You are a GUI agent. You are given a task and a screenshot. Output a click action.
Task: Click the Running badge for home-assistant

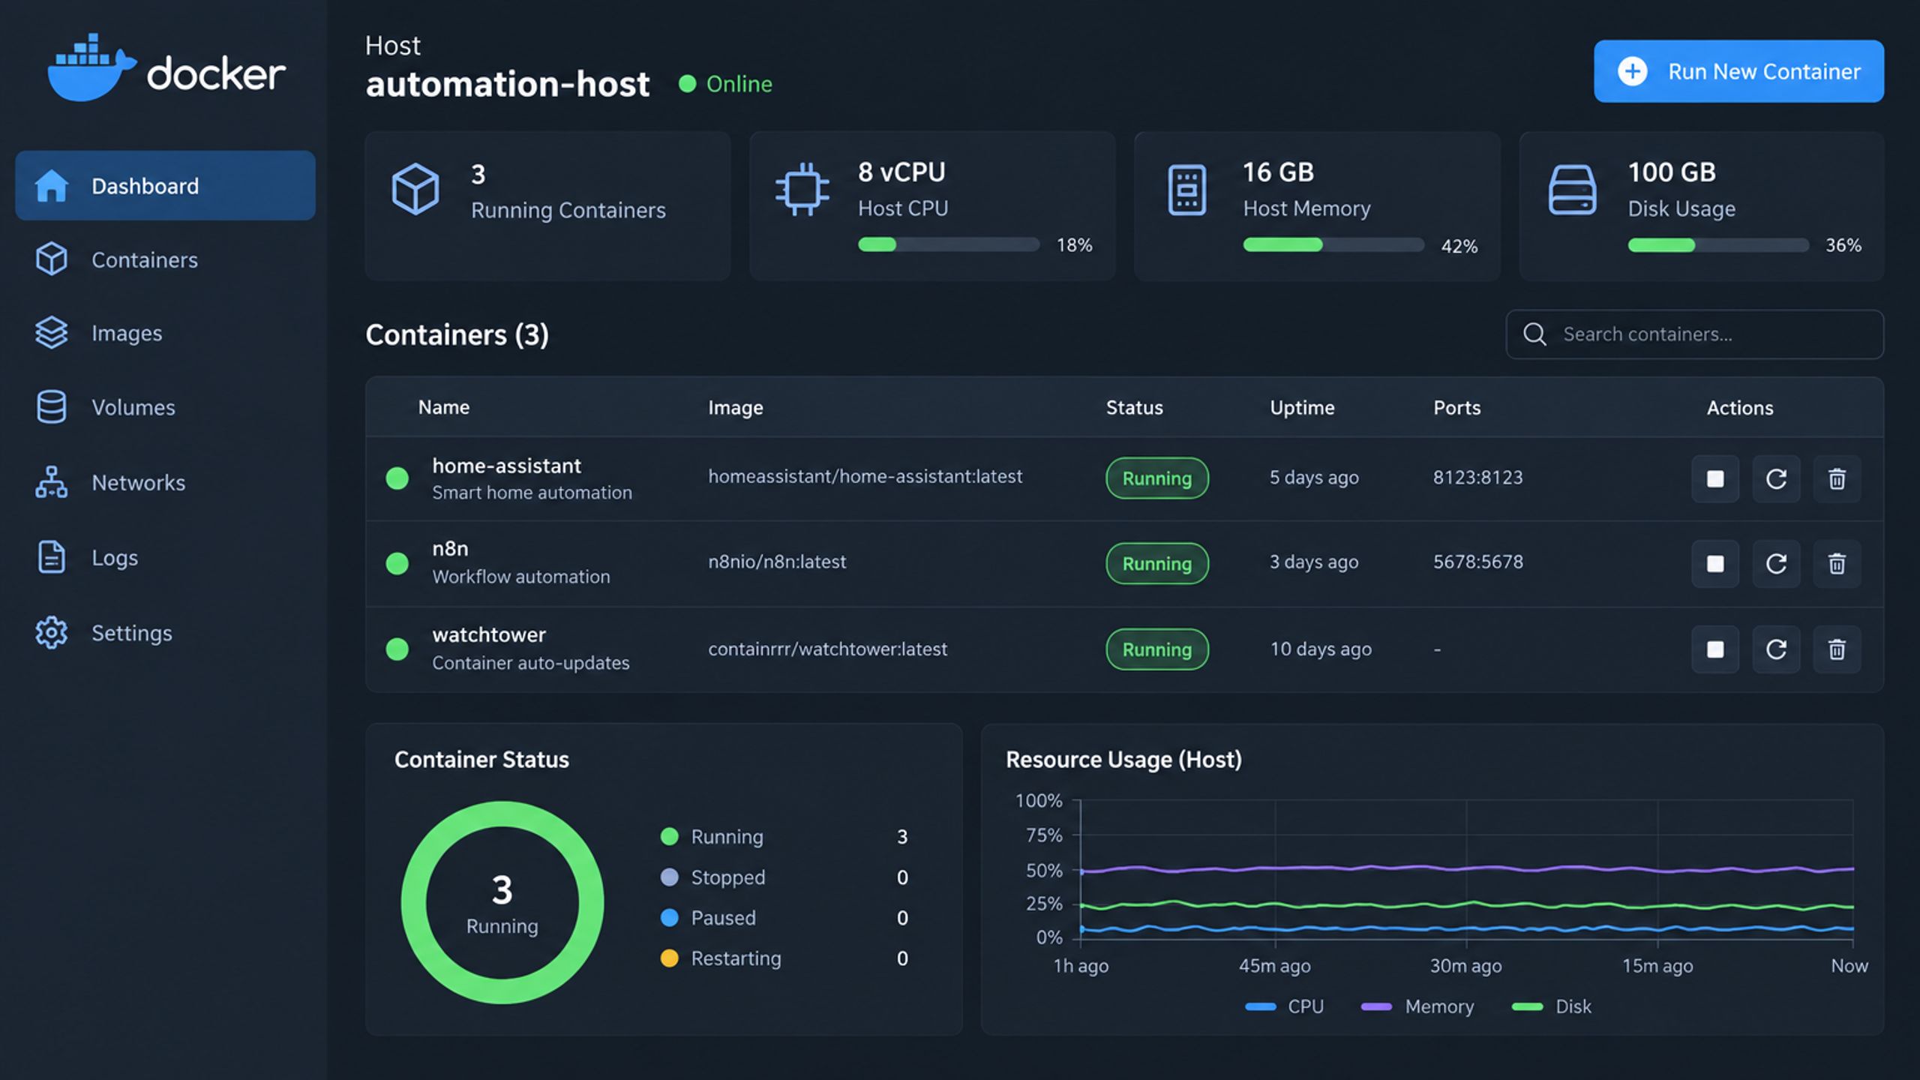(x=1156, y=478)
